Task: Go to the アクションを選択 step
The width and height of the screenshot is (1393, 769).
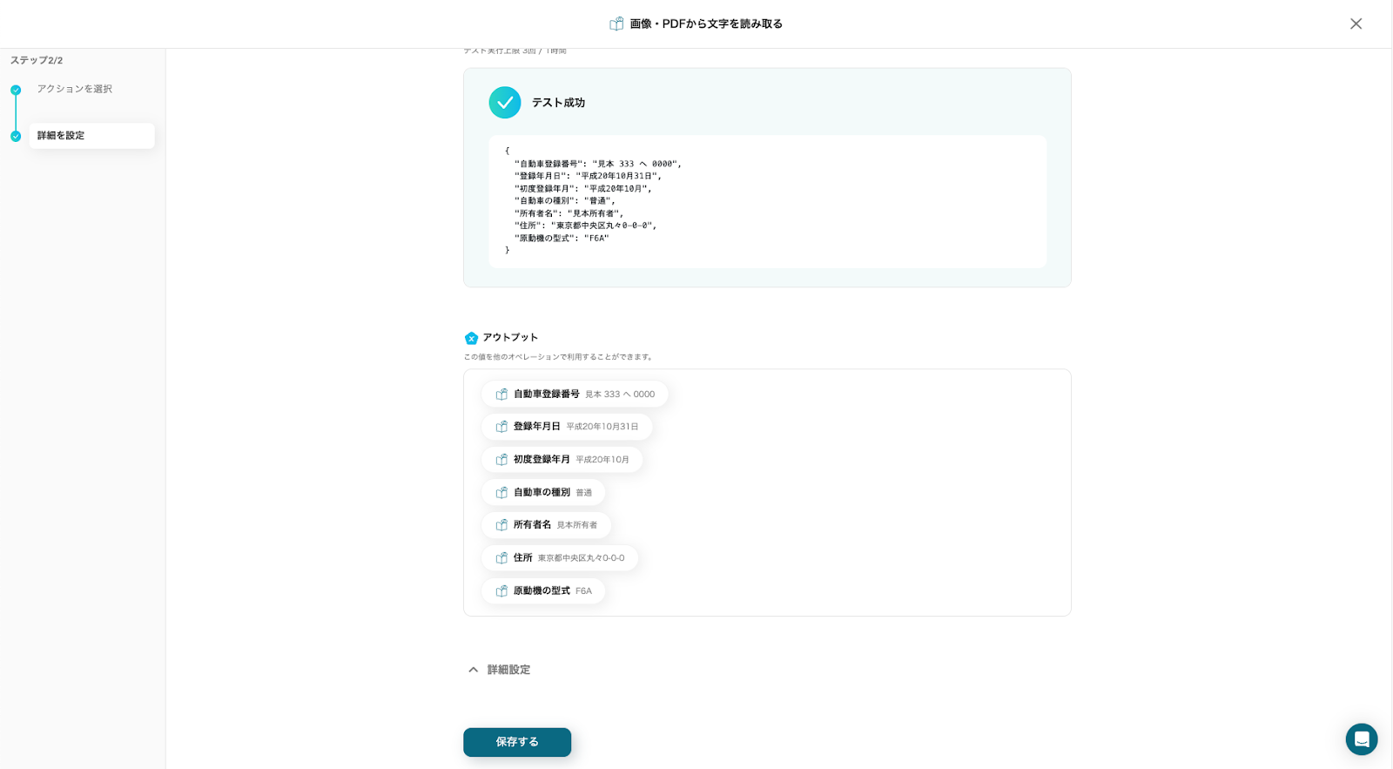Action: (75, 89)
